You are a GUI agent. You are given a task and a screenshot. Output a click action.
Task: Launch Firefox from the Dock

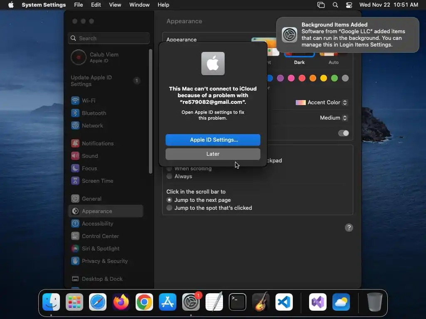(x=121, y=302)
